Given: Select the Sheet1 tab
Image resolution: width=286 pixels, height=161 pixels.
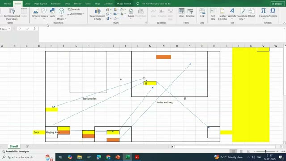Looking at the screenshot, I should 14,146.
